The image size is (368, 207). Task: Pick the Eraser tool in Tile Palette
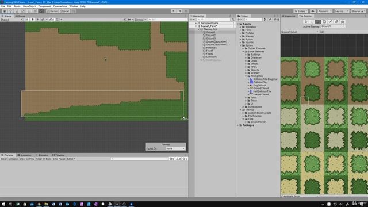[x=336, y=22]
